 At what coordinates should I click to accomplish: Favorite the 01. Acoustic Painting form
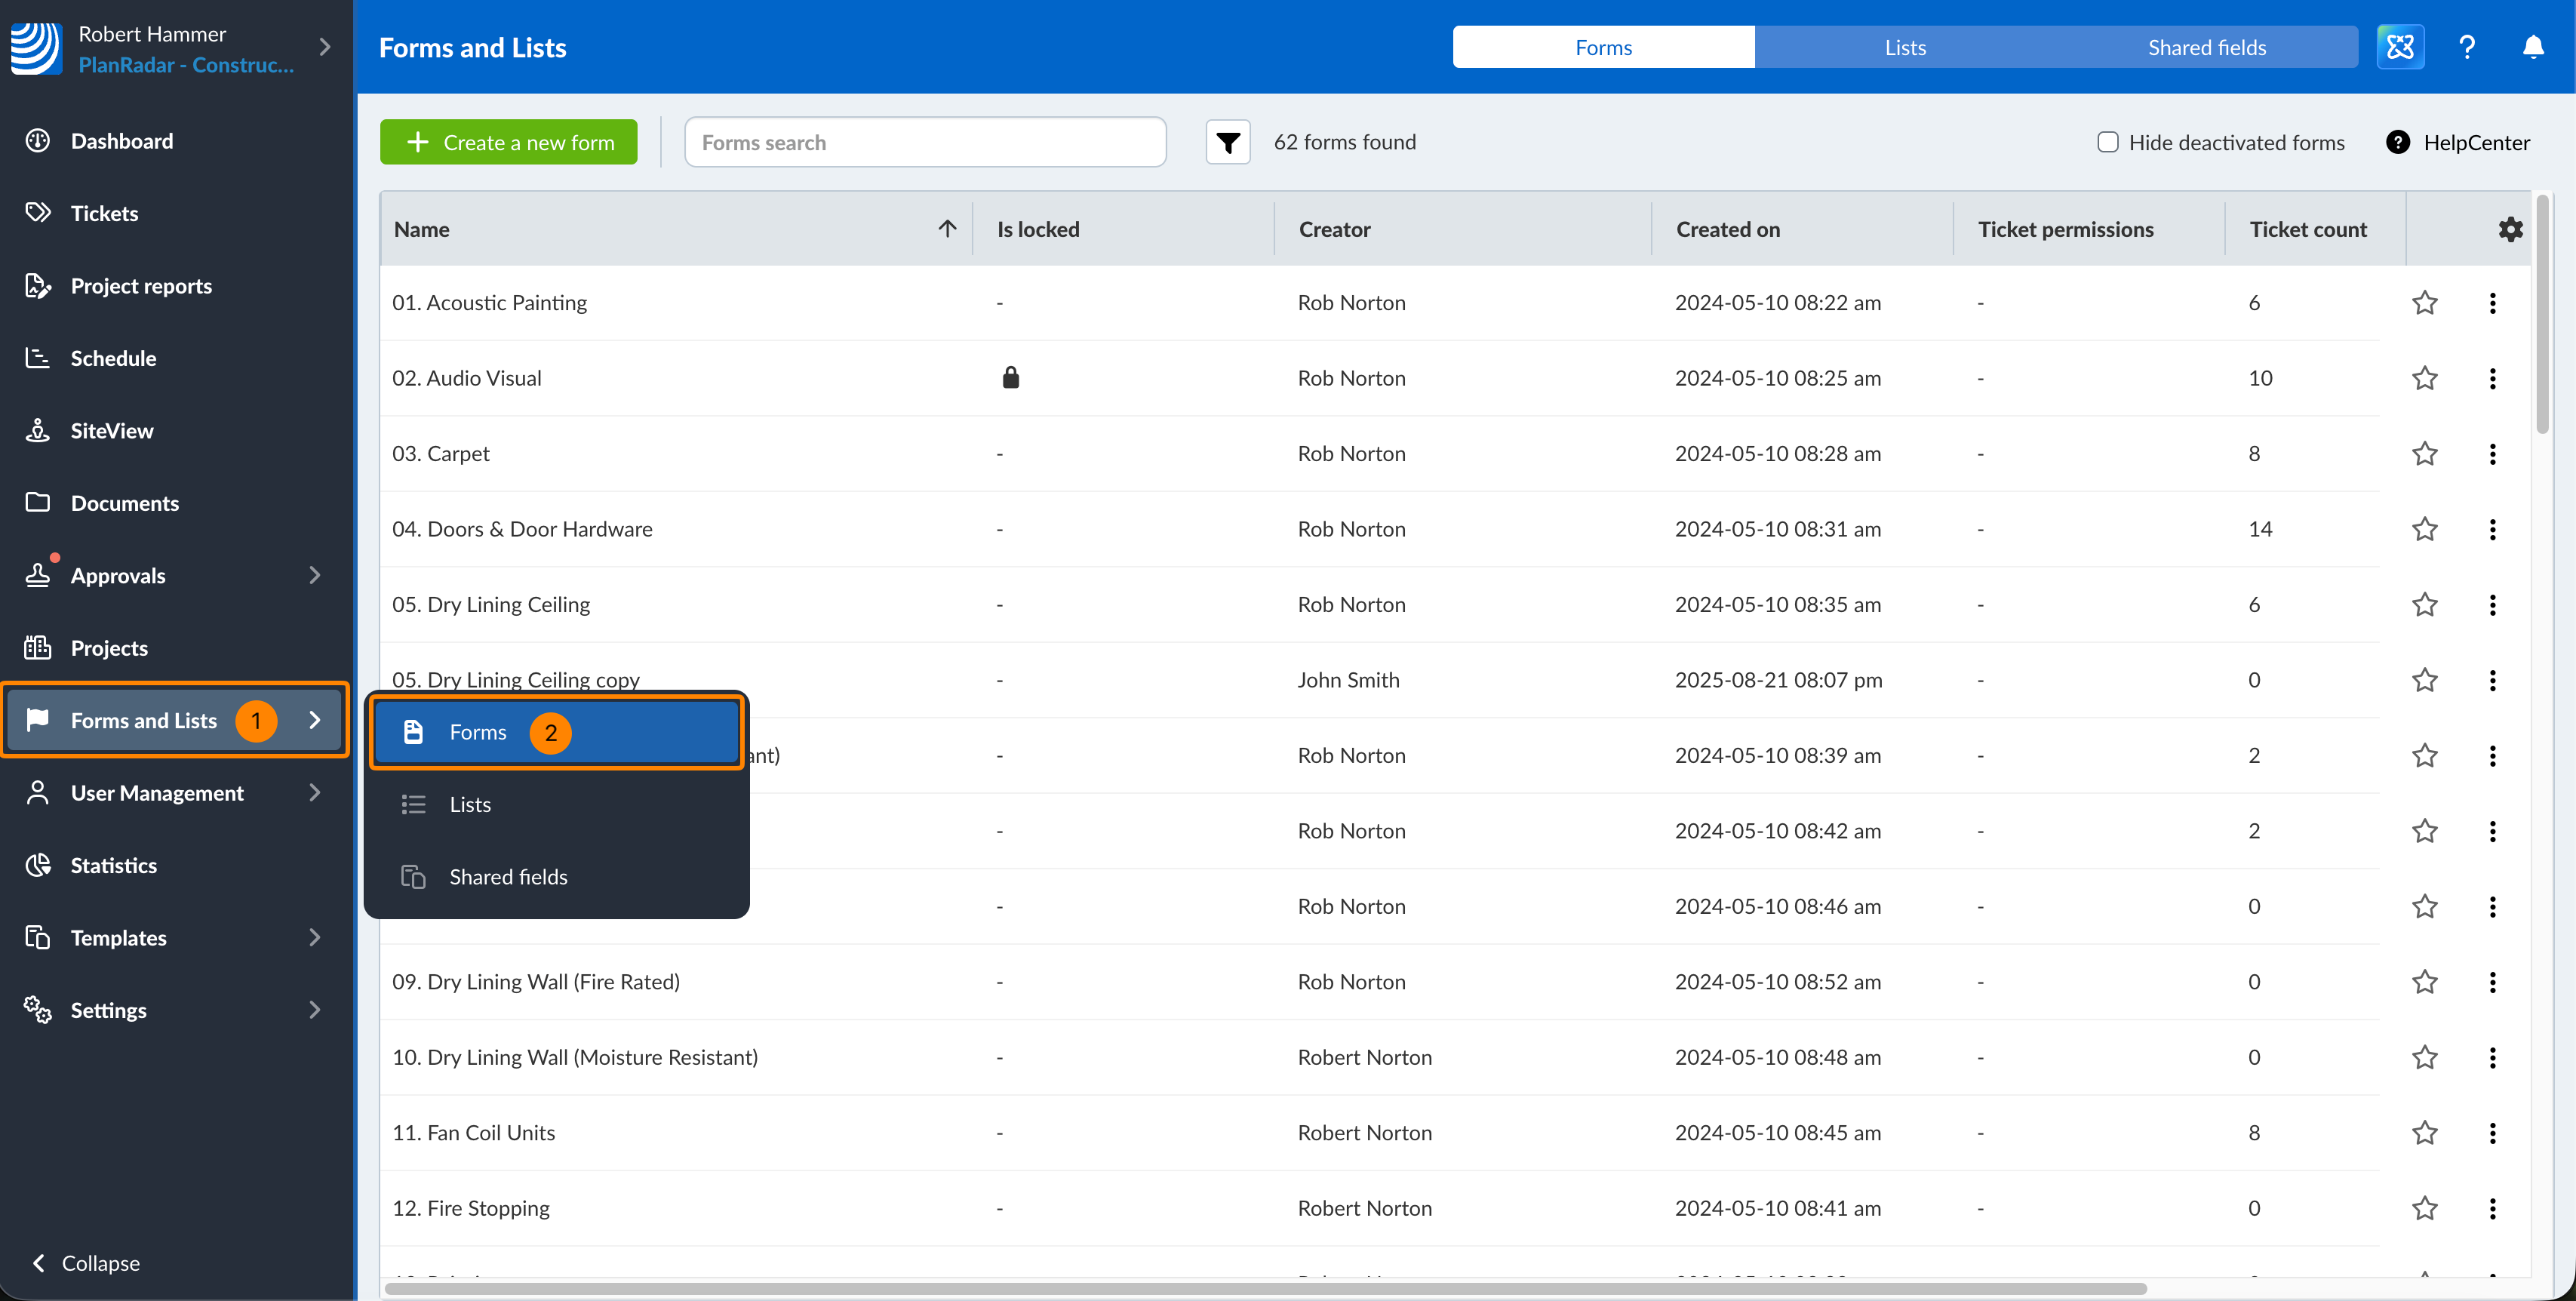tap(2424, 303)
